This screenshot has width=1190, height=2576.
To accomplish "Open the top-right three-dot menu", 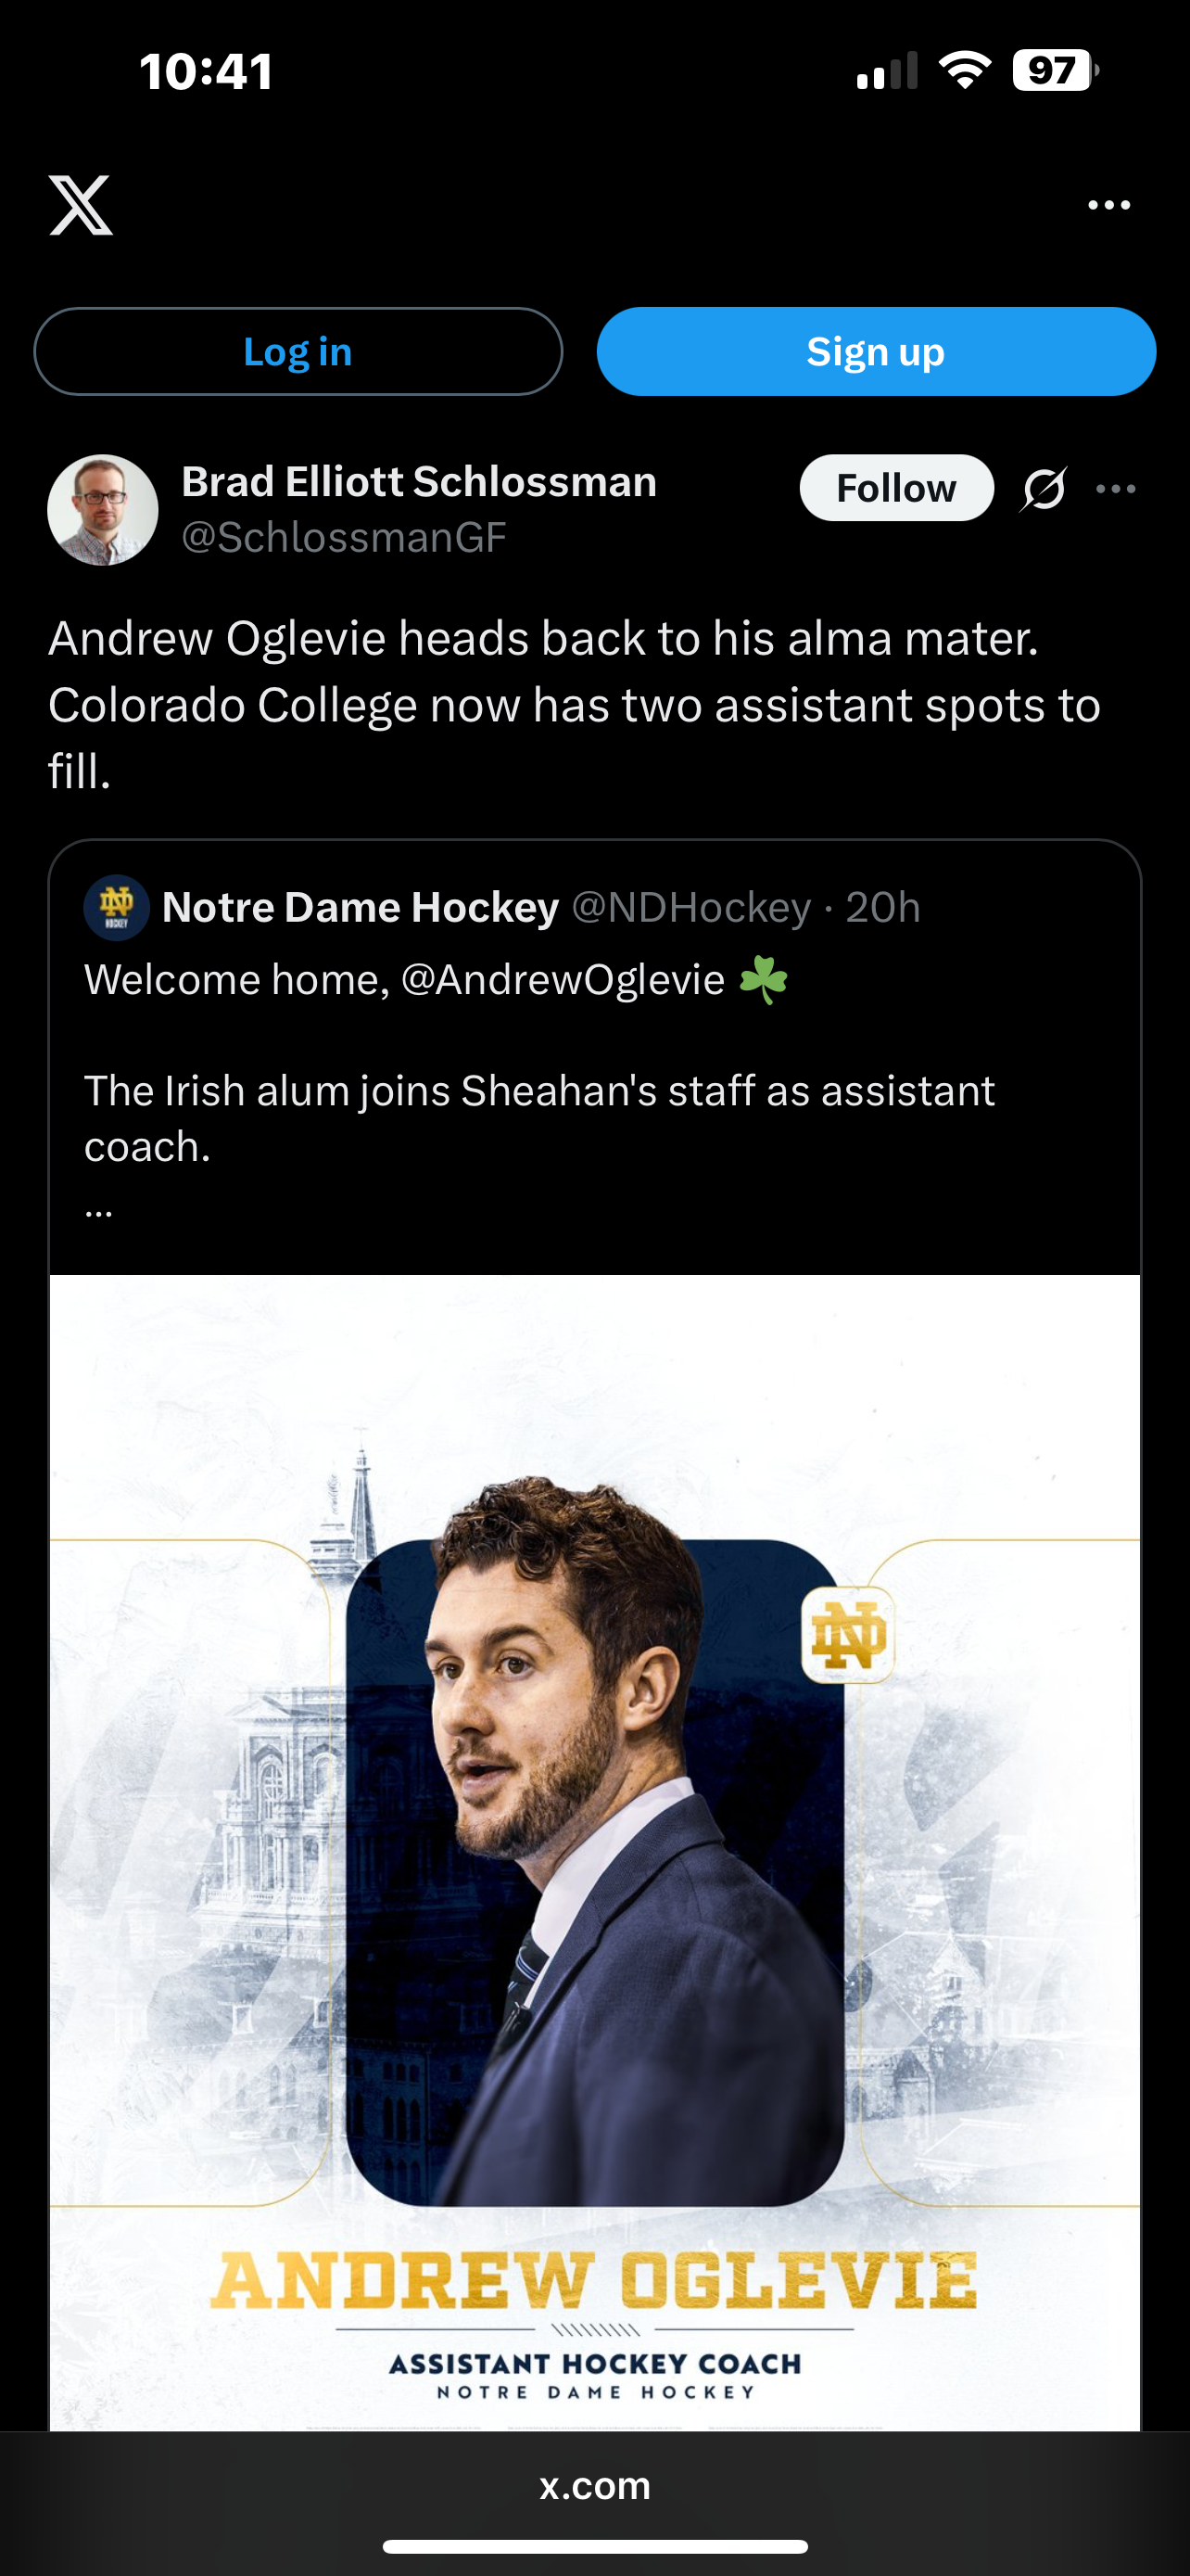I will [1108, 205].
